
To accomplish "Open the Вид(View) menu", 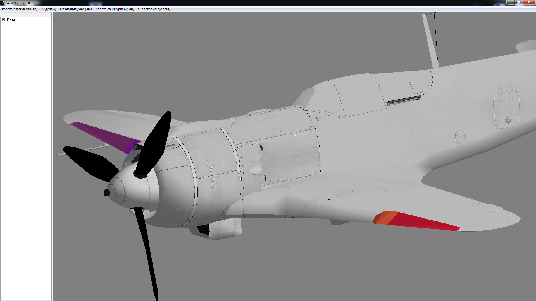I will (x=49, y=9).
